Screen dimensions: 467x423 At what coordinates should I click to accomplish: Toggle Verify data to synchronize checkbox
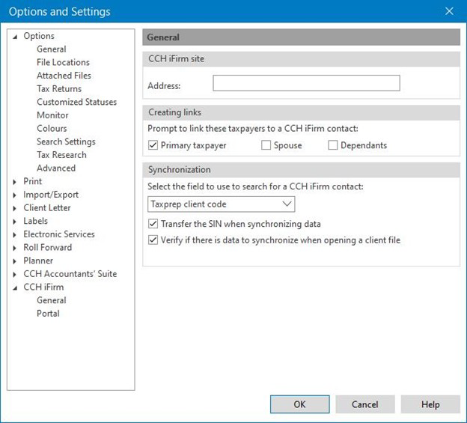point(153,240)
